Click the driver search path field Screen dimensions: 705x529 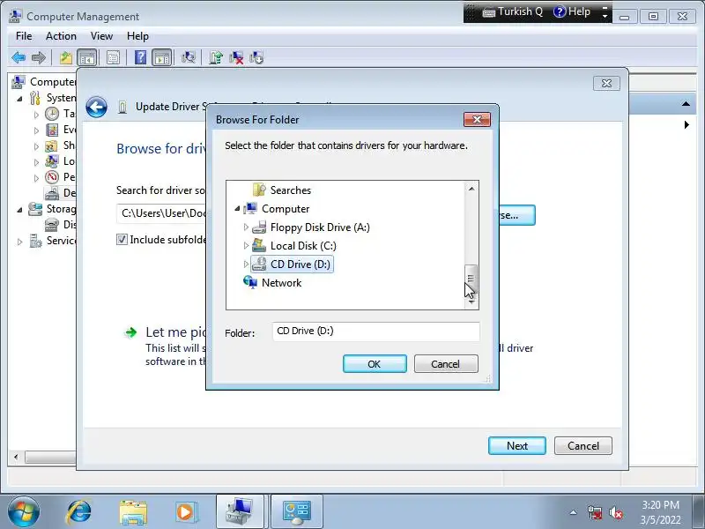pos(162,213)
